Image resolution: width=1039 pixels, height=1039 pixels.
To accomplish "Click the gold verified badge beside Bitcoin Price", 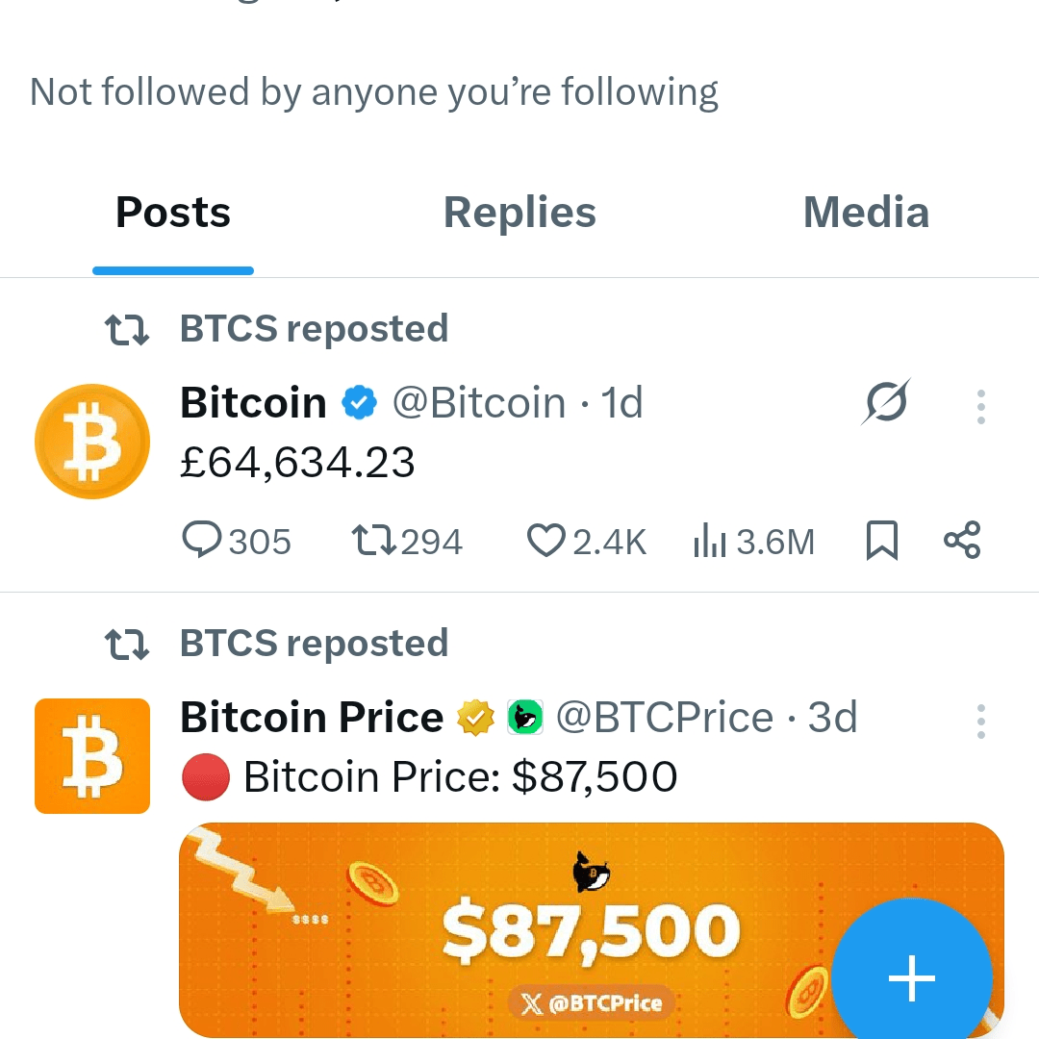I will pyautogui.click(x=477, y=717).
